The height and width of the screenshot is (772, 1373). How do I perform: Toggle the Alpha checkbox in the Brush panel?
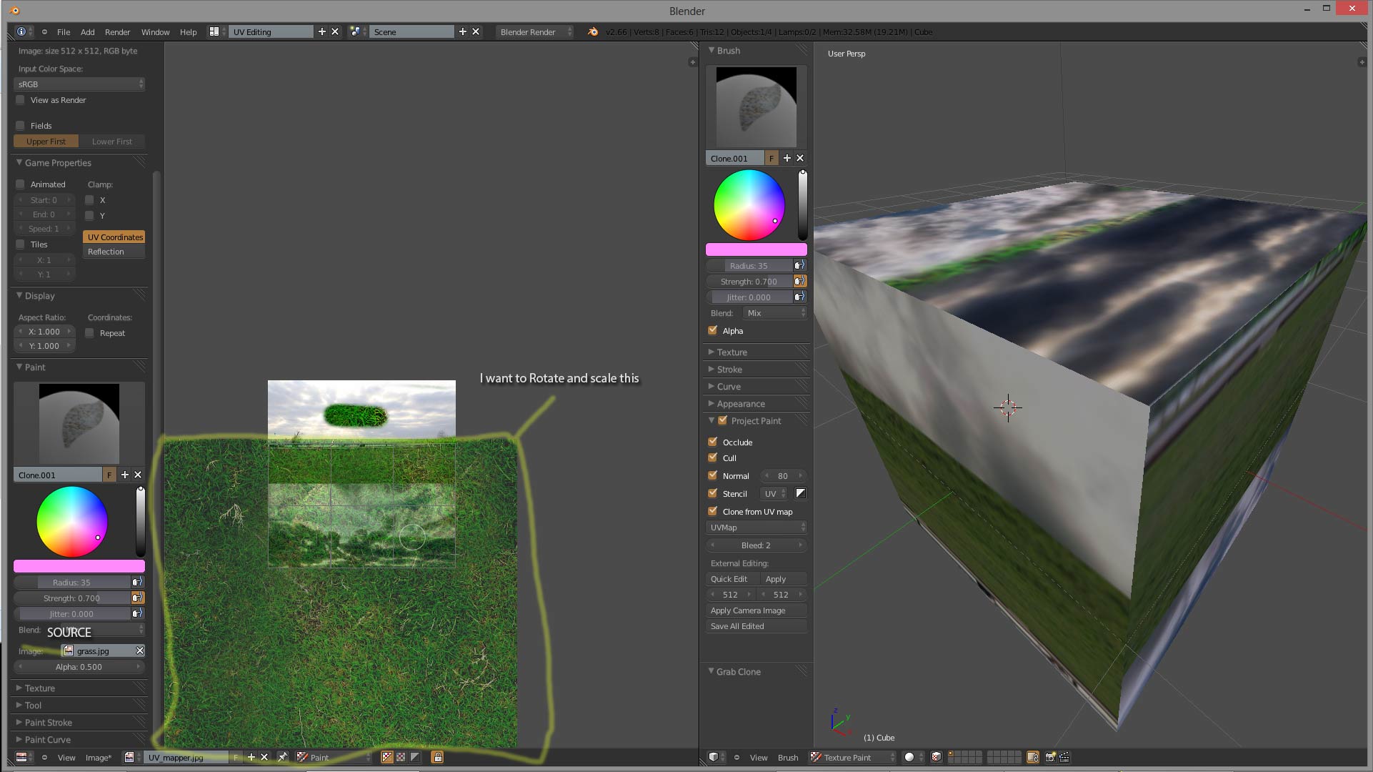click(x=713, y=330)
